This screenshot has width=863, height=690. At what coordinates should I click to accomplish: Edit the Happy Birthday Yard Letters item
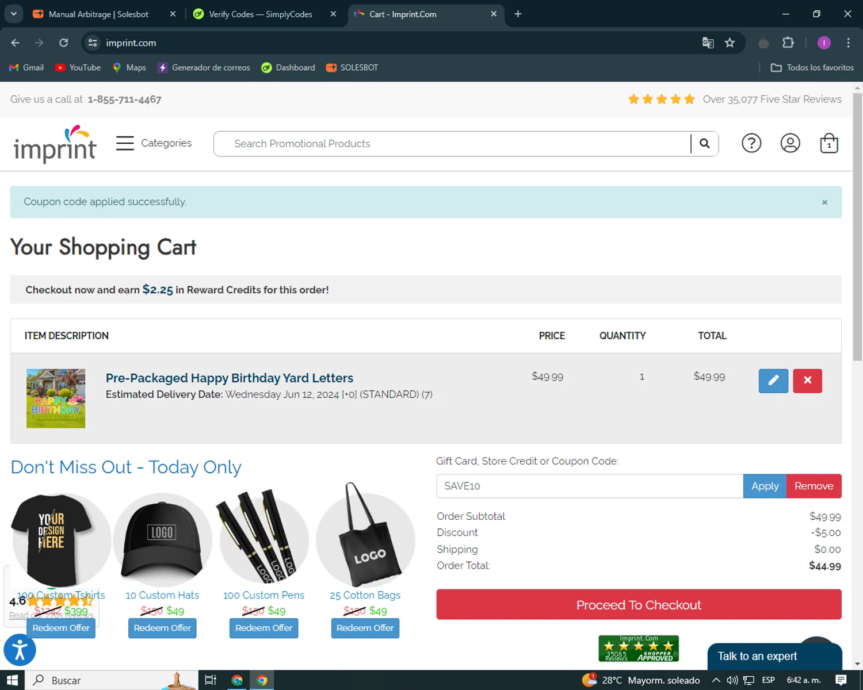[773, 381]
